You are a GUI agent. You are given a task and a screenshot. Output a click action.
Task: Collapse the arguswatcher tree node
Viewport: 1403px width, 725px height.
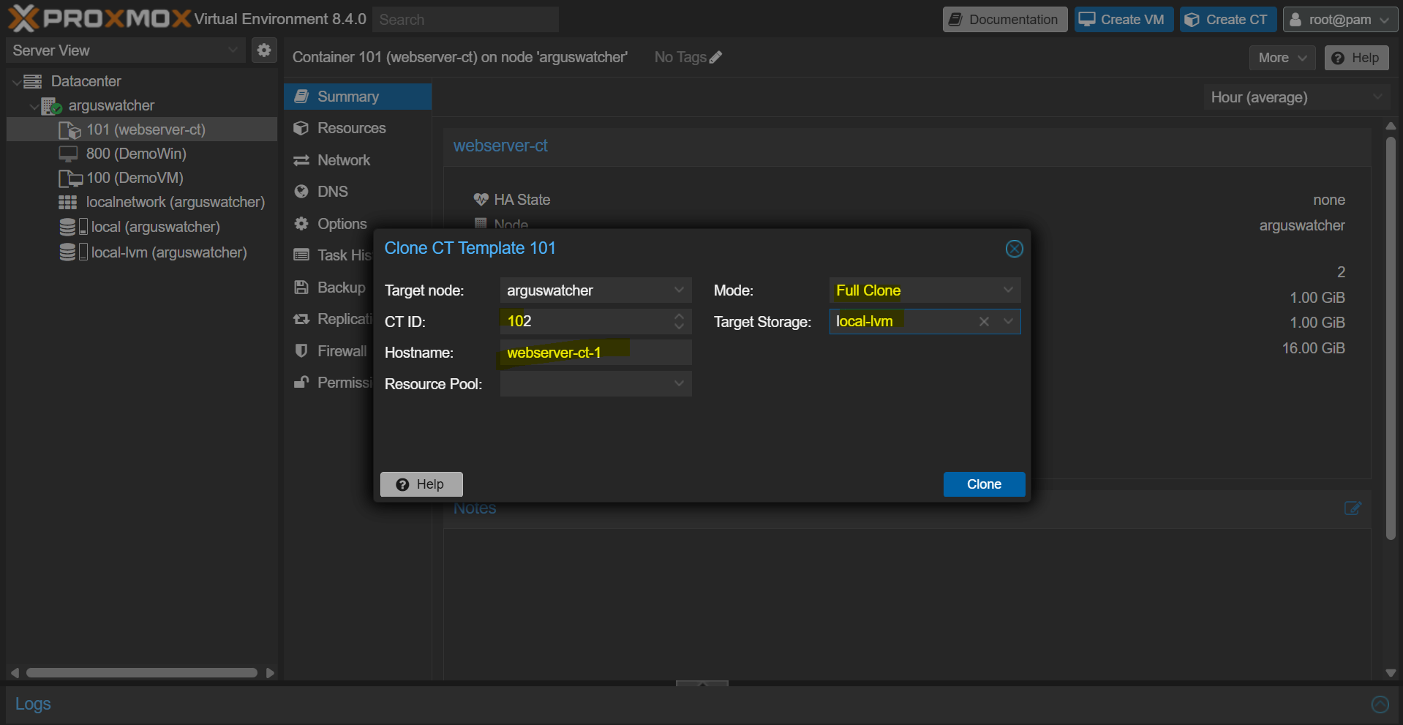pos(34,107)
